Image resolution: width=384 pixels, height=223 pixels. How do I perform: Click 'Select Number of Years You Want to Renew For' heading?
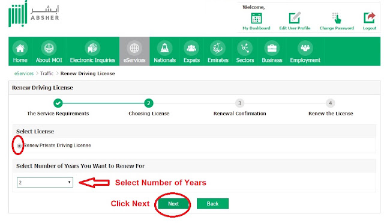pyautogui.click(x=80, y=166)
